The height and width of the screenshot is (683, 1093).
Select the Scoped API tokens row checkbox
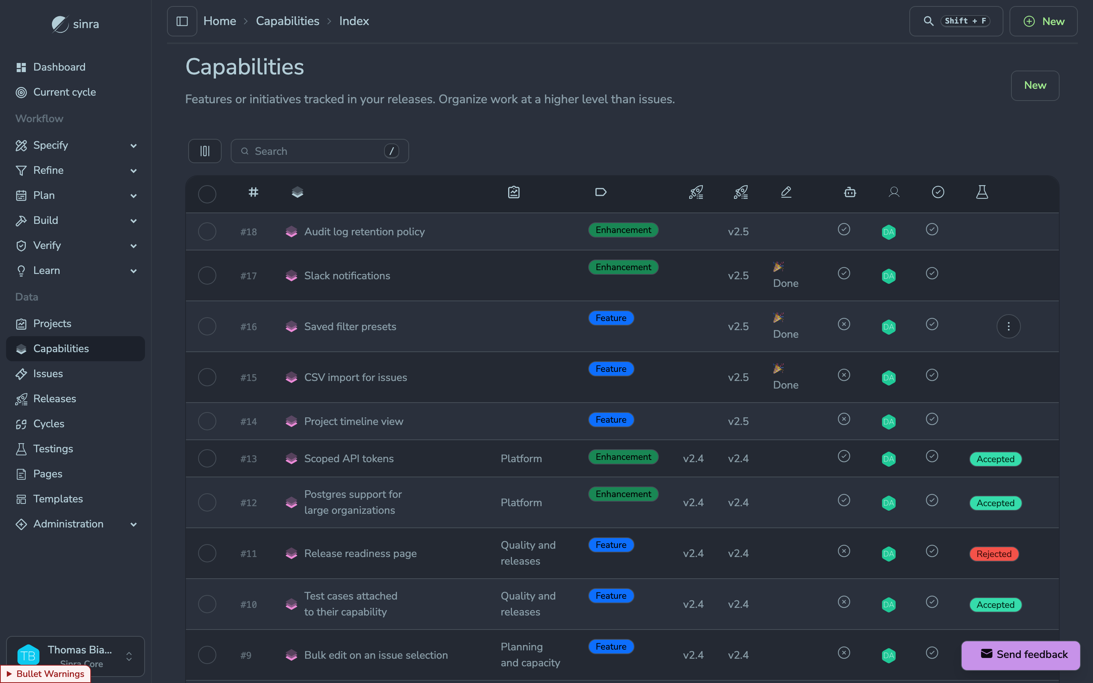[x=207, y=458]
